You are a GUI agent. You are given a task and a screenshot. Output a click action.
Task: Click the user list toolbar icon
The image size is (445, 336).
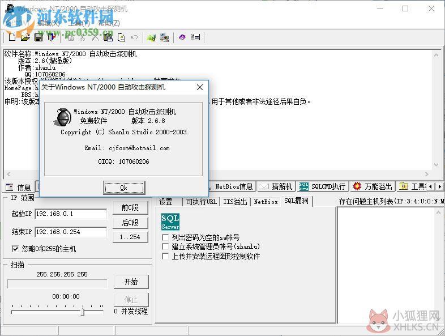point(195,37)
